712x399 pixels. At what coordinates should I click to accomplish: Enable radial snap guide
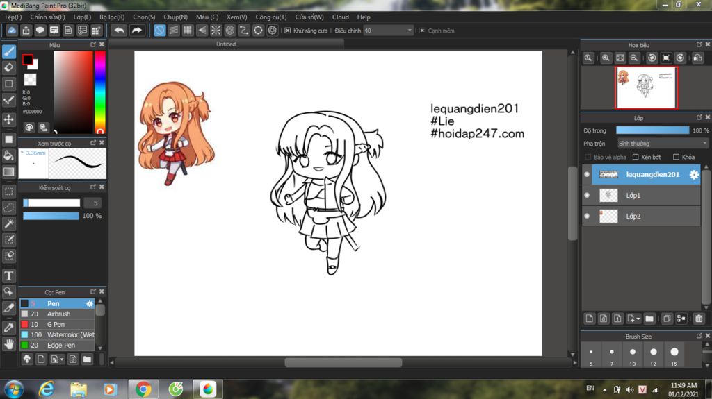pyautogui.click(x=216, y=31)
